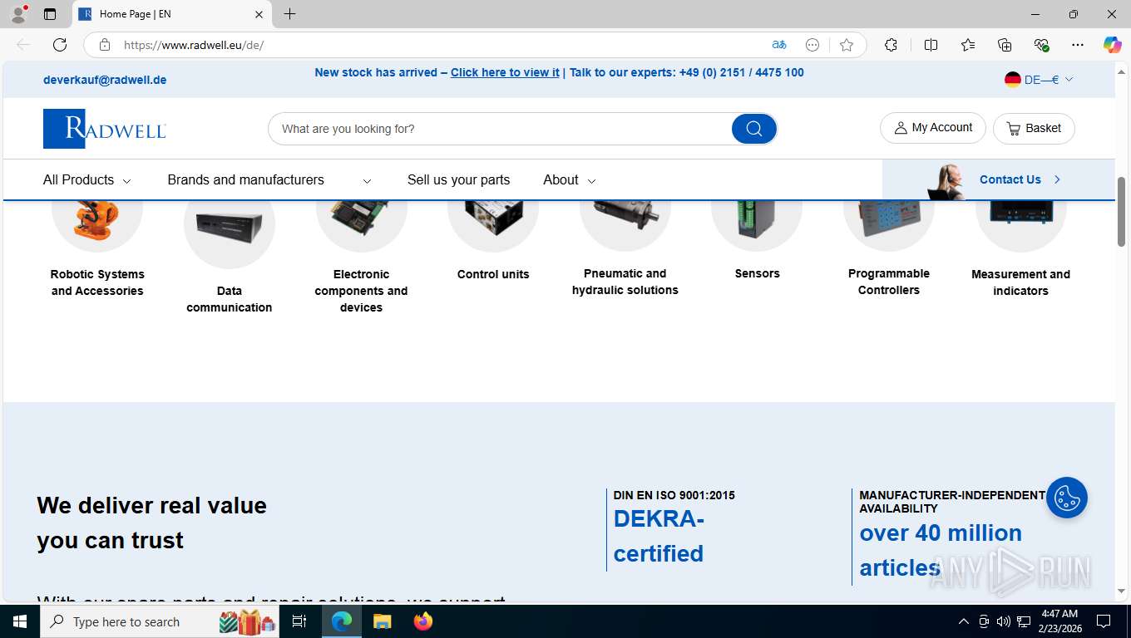This screenshot has width=1131, height=638.
Task: Expand the All Products menu
Action: pyautogui.click(x=87, y=179)
